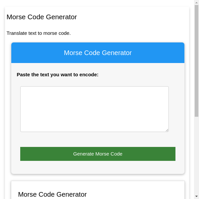Click the white card's Morse Code Generator heading
Viewport: 199px width, 199px height.
(52, 194)
